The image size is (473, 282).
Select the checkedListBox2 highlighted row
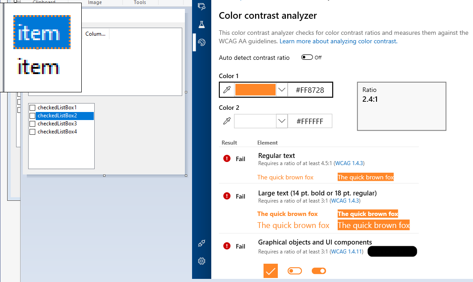pyautogui.click(x=65, y=116)
